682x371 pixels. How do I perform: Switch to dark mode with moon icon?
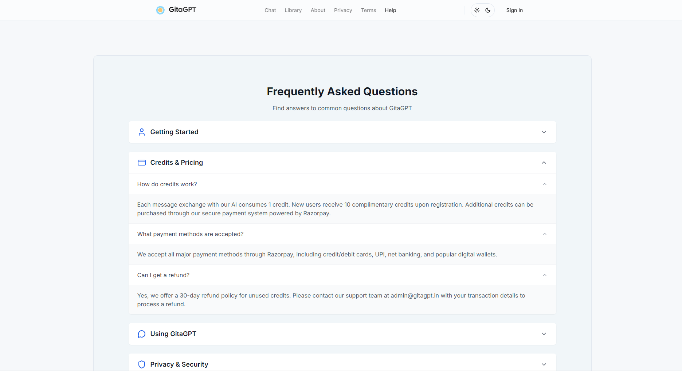[x=488, y=10]
